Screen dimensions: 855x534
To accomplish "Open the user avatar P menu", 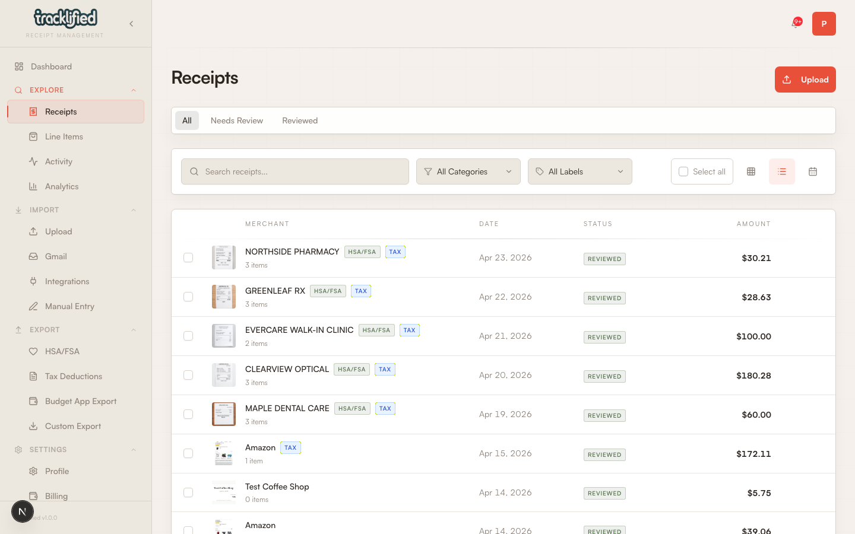I will 824,24.
